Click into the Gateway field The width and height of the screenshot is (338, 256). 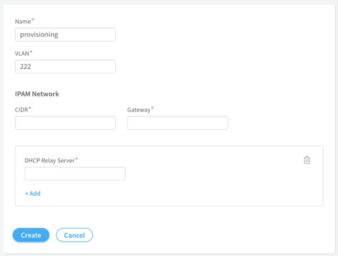click(178, 123)
